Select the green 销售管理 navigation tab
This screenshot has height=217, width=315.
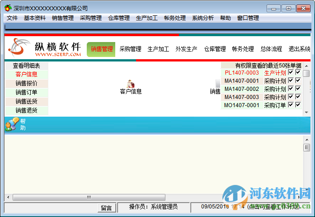tap(101, 49)
